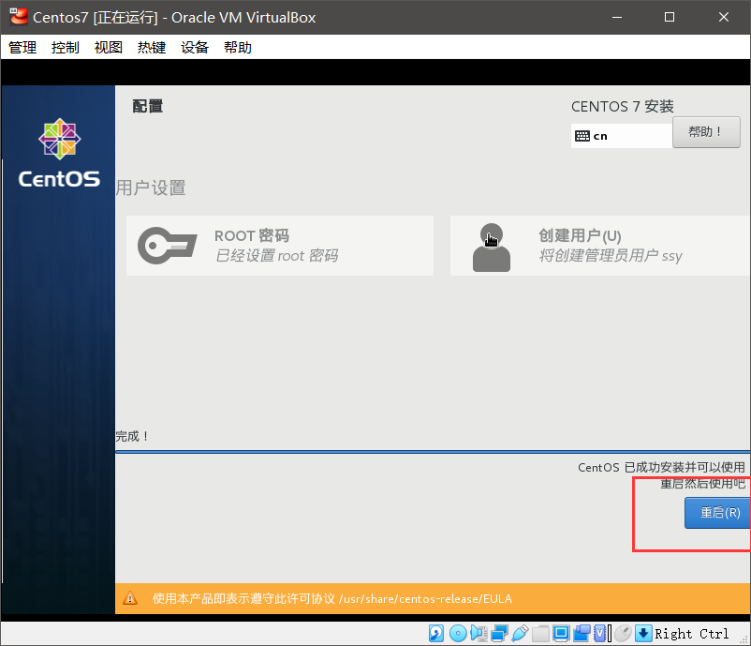Viewport: 751px width, 646px height.
Task: Minimize the VirtualBox window
Action: (617, 17)
